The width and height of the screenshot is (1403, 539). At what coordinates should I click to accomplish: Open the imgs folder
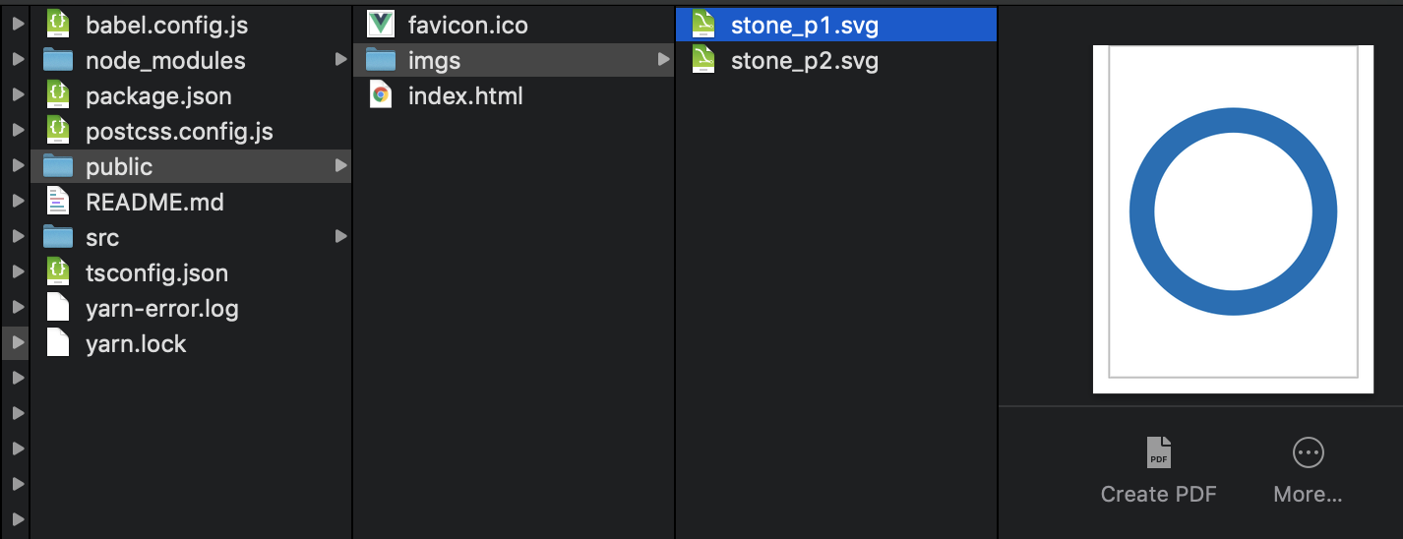click(x=434, y=61)
